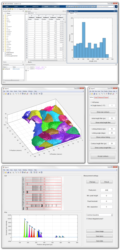
Task: Click the Save icon in the 3D surface figure toolbar
Action: [8, 94]
